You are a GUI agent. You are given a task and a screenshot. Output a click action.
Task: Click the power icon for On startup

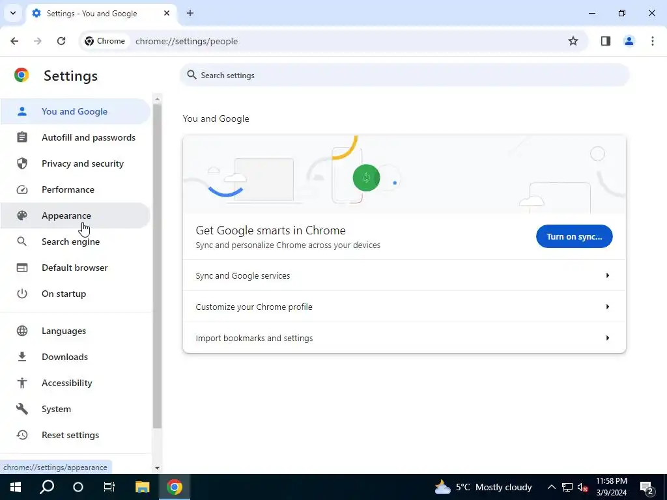click(x=21, y=294)
